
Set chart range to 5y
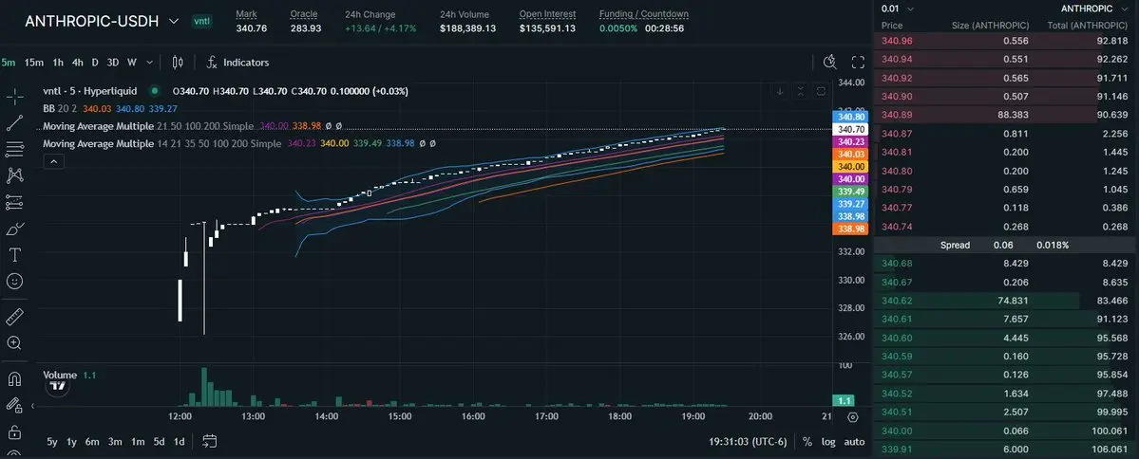pyautogui.click(x=52, y=442)
